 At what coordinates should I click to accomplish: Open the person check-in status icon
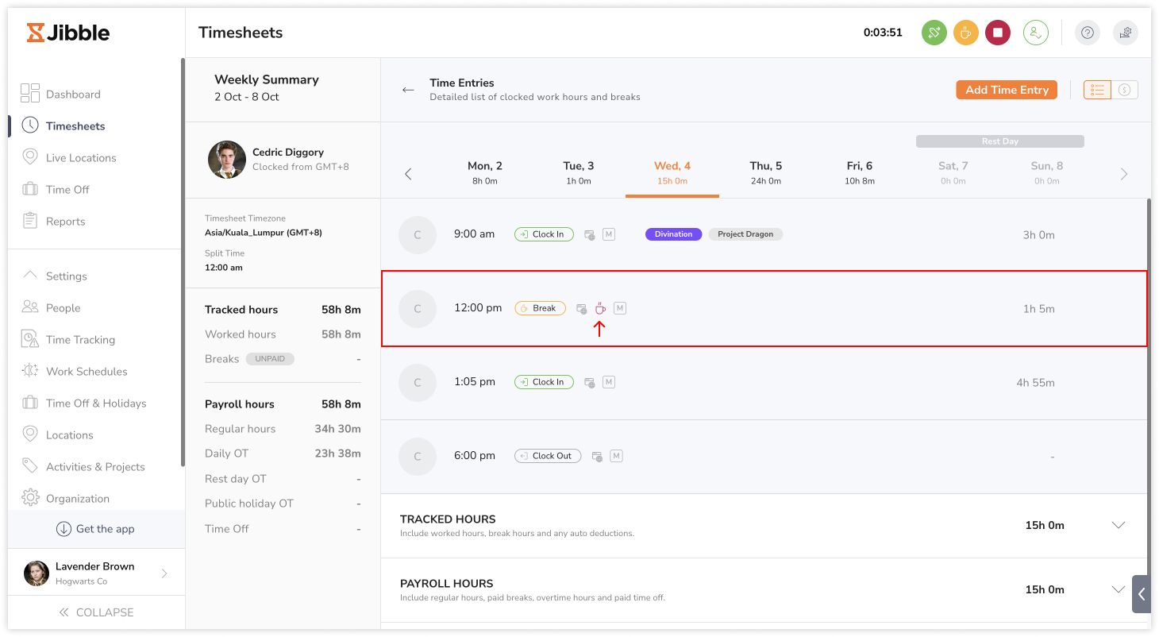(x=1036, y=33)
